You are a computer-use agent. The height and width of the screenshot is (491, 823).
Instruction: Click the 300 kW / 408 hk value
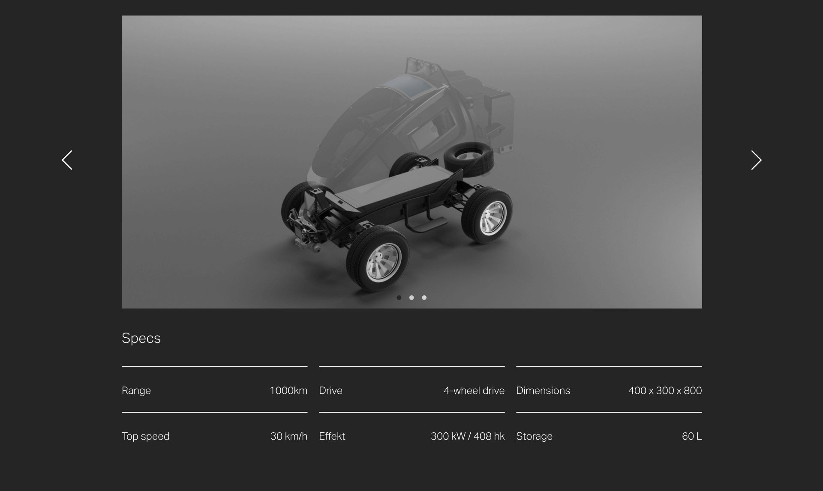tap(468, 436)
